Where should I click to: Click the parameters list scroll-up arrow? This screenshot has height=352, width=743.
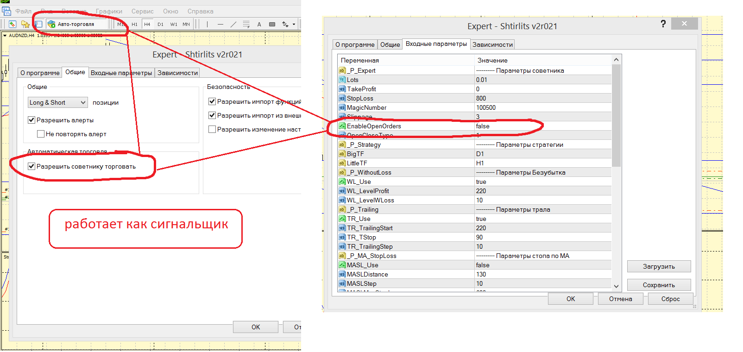[616, 60]
